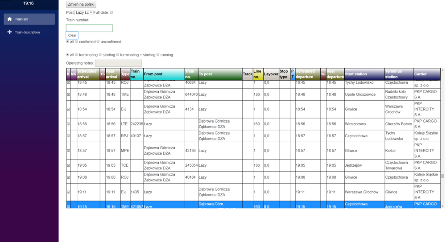Viewport: 446px width, 242px height.
Task: Click the Real departure column header
Action: tap(335, 74)
